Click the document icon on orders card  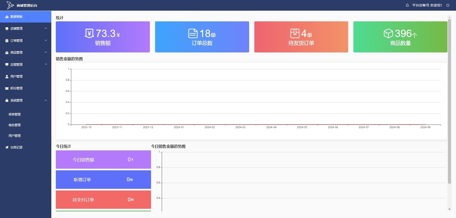193,34
